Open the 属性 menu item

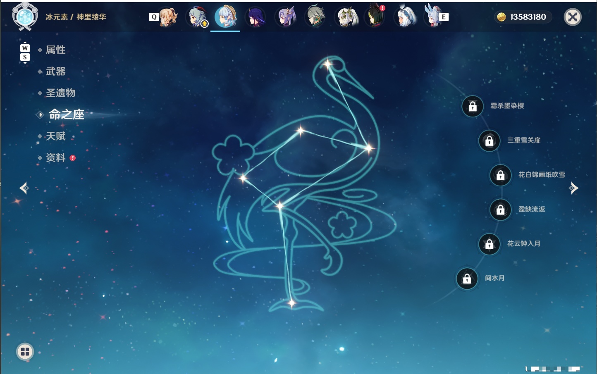pyautogui.click(x=55, y=50)
